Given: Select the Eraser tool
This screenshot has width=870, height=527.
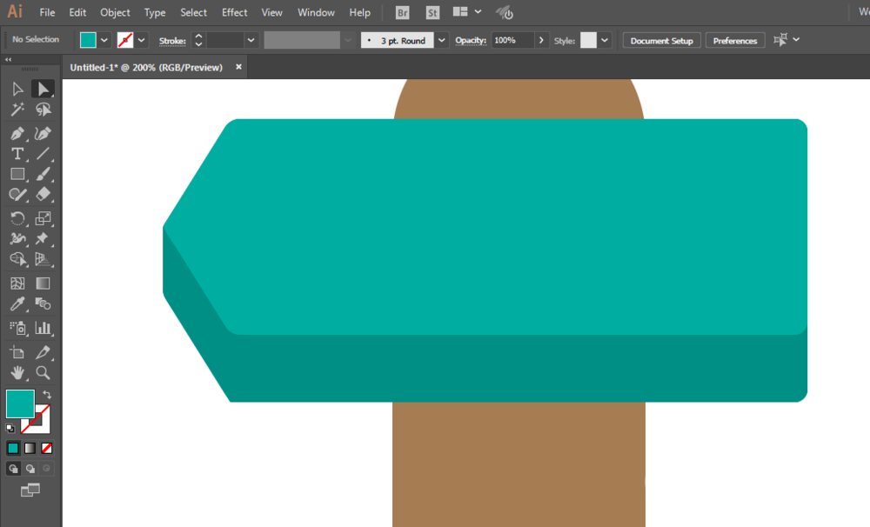Looking at the screenshot, I should pyautogui.click(x=43, y=195).
